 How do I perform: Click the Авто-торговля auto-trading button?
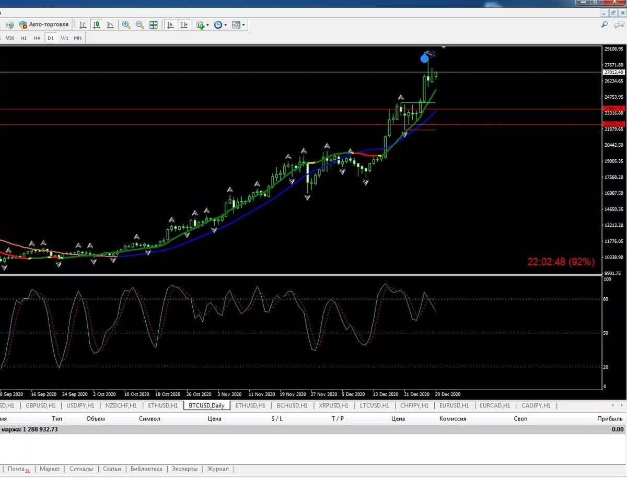click(44, 25)
